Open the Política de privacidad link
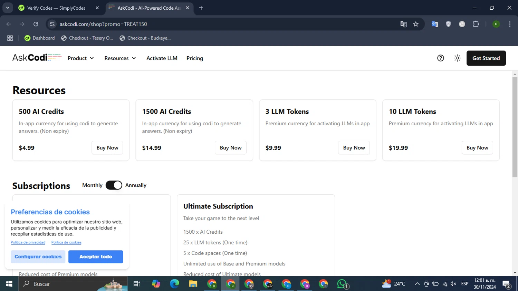The width and height of the screenshot is (518, 291). coord(28,242)
